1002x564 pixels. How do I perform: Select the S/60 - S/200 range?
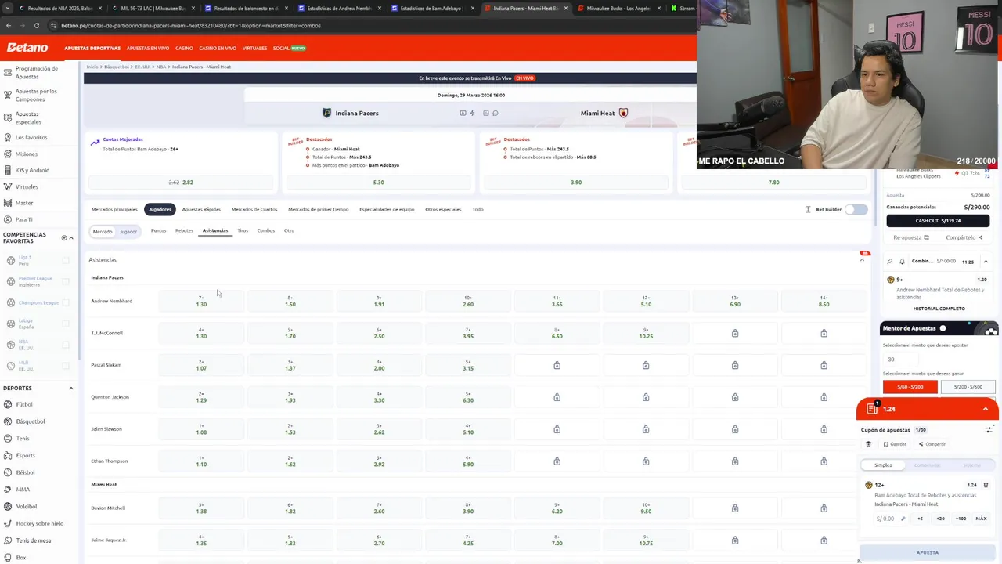910,387
